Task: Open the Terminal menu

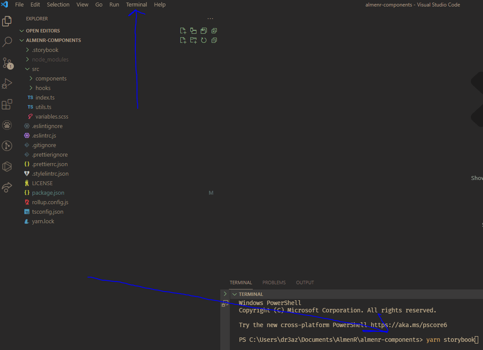Action: coord(137,5)
